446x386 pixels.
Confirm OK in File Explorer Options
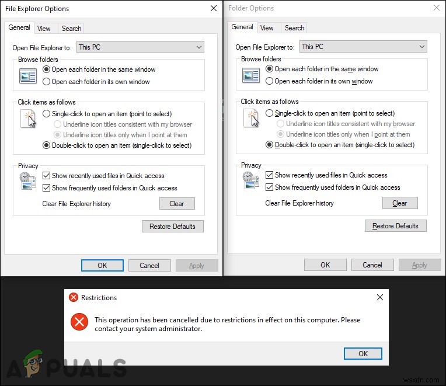point(102,265)
